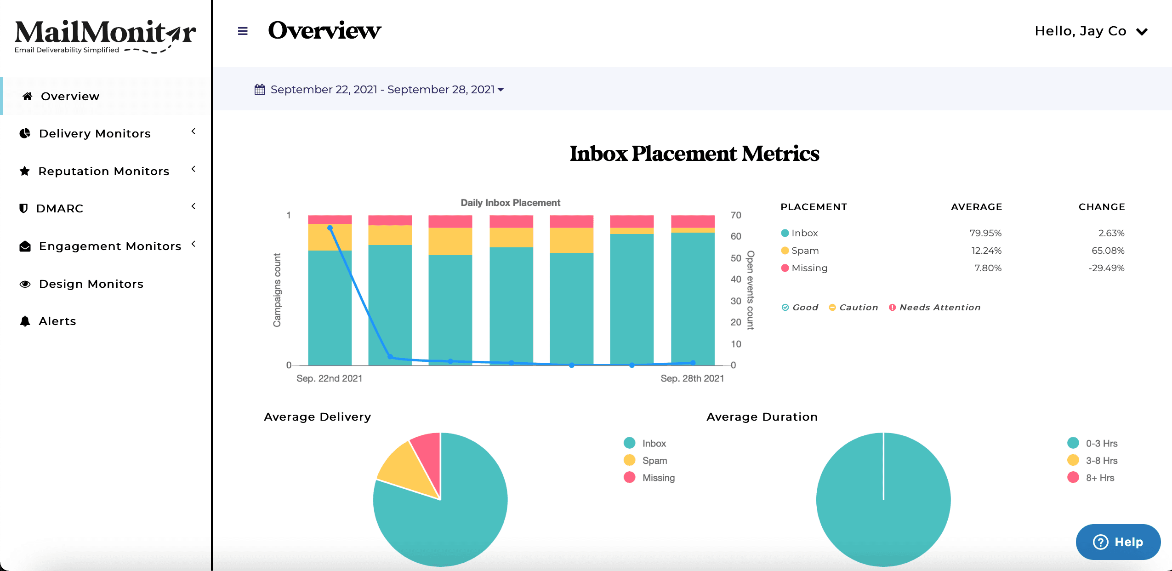Click the Delivery Monitors pie-chart icon
Screen dimensions: 1172x571
tap(25, 133)
